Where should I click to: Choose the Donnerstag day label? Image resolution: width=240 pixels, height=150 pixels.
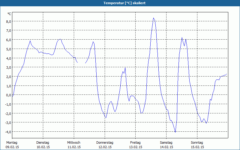point(105,142)
